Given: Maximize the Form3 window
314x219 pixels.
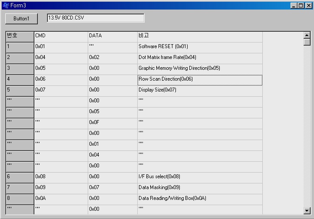Looking at the screenshot, I should [x=301, y=5].
